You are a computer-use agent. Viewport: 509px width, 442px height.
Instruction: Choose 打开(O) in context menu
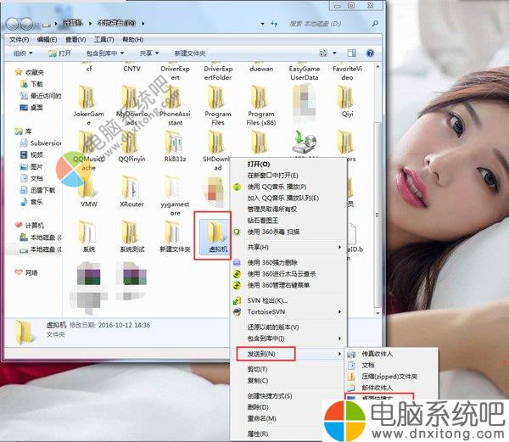(288, 165)
